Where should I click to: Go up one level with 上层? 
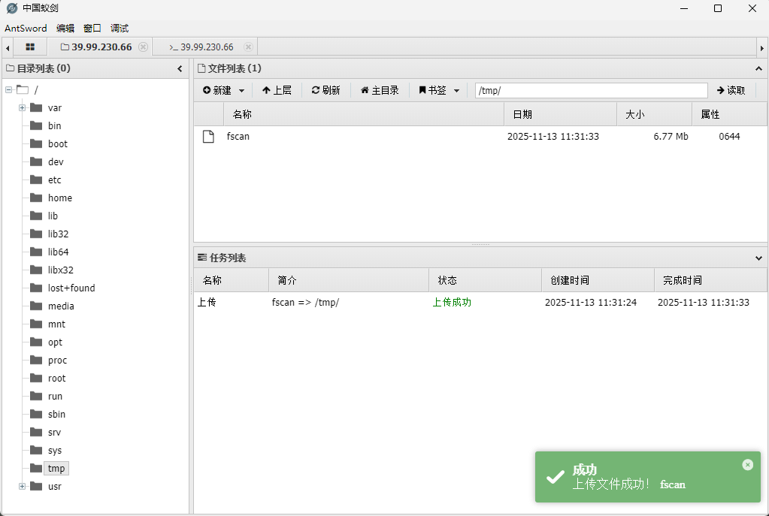point(277,90)
